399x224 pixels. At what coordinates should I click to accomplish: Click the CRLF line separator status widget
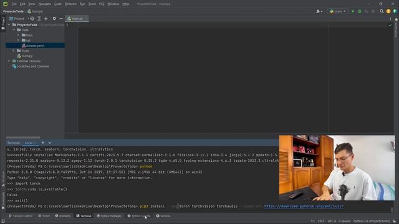point(321,221)
